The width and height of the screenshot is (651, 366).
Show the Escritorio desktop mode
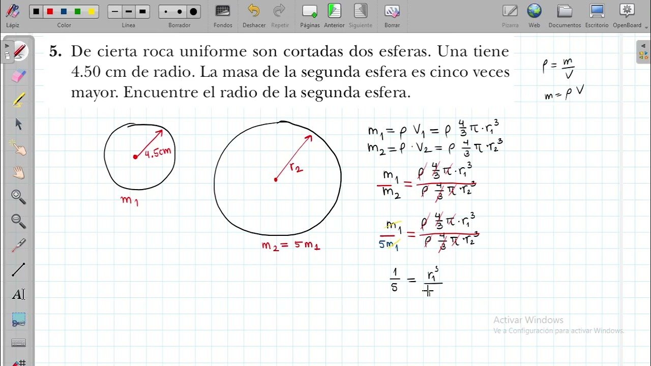click(597, 15)
